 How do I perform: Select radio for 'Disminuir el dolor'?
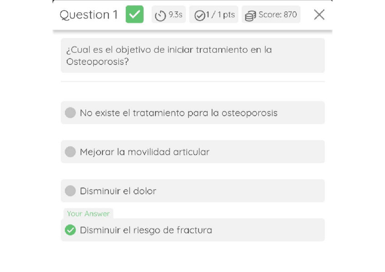70,191
